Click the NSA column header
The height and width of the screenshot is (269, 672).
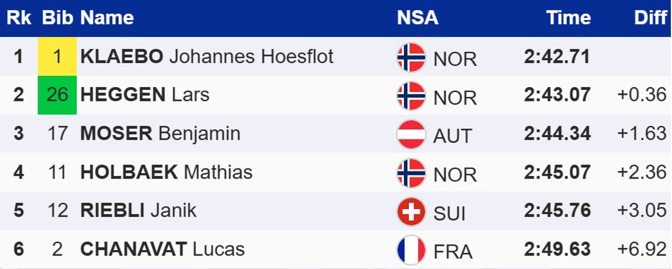point(417,18)
